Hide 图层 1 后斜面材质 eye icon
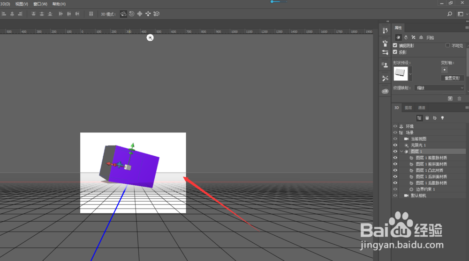 [395, 177]
